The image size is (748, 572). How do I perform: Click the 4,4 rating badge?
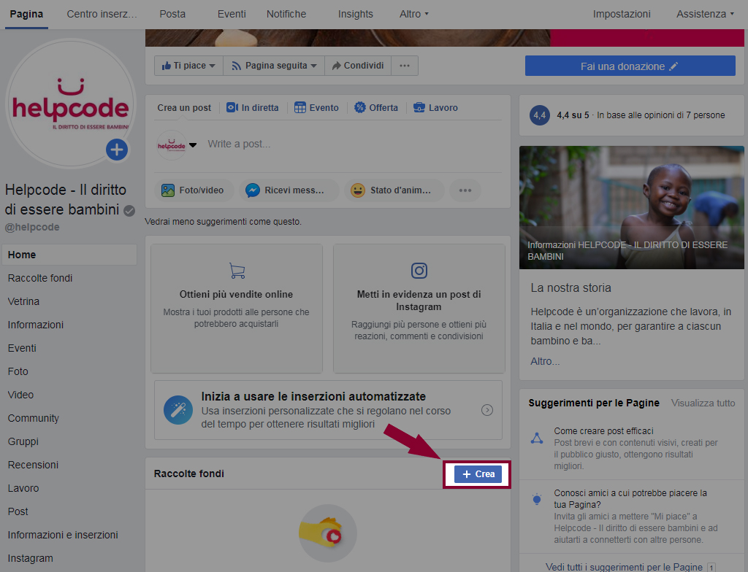[x=540, y=115]
